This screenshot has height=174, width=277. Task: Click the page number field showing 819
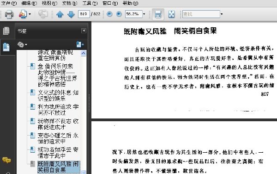(84, 14)
